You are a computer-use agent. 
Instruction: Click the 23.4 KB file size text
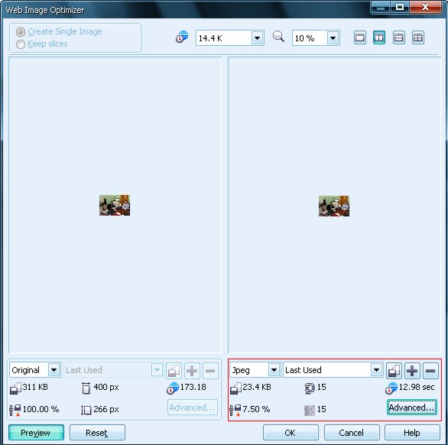[x=257, y=387]
